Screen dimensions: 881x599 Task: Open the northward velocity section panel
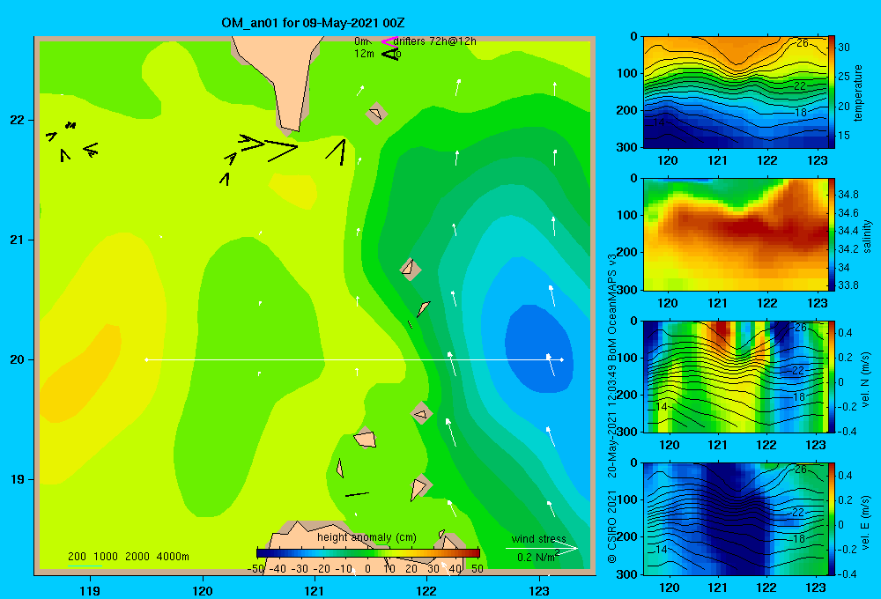tap(735, 376)
